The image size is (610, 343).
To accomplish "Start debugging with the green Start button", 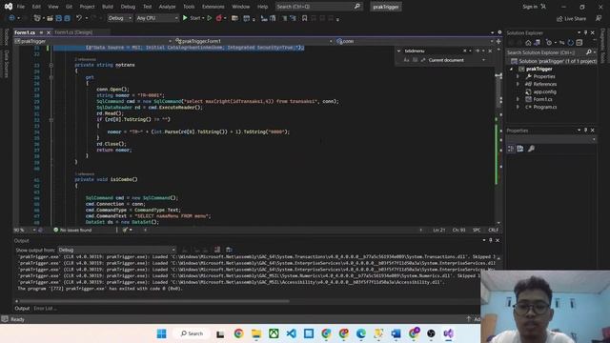I will tap(193, 18).
